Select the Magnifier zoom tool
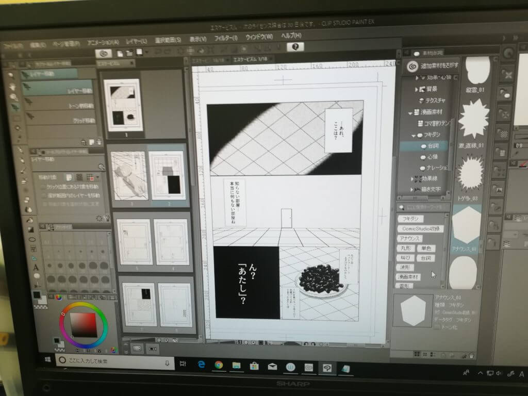This screenshot has height=396, width=528. coord(11,75)
